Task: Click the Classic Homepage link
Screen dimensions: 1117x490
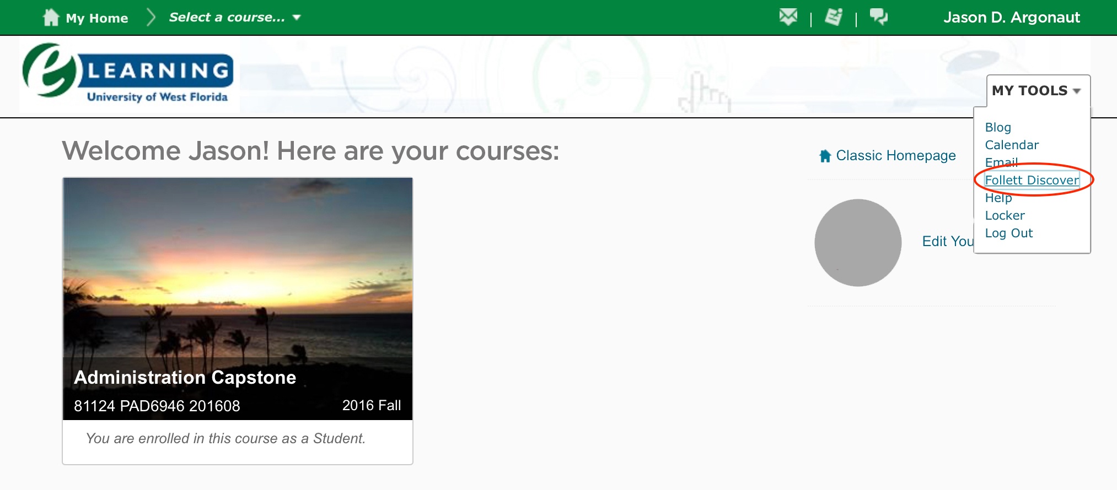Action: click(x=896, y=156)
